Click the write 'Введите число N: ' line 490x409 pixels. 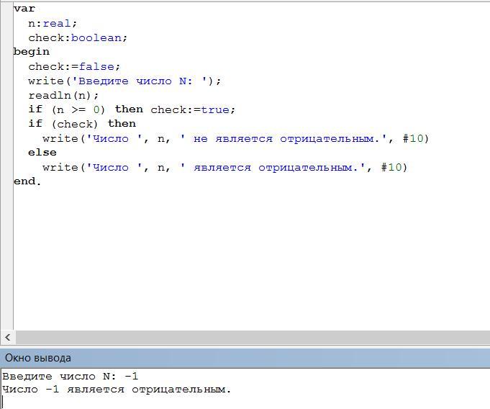point(124,81)
